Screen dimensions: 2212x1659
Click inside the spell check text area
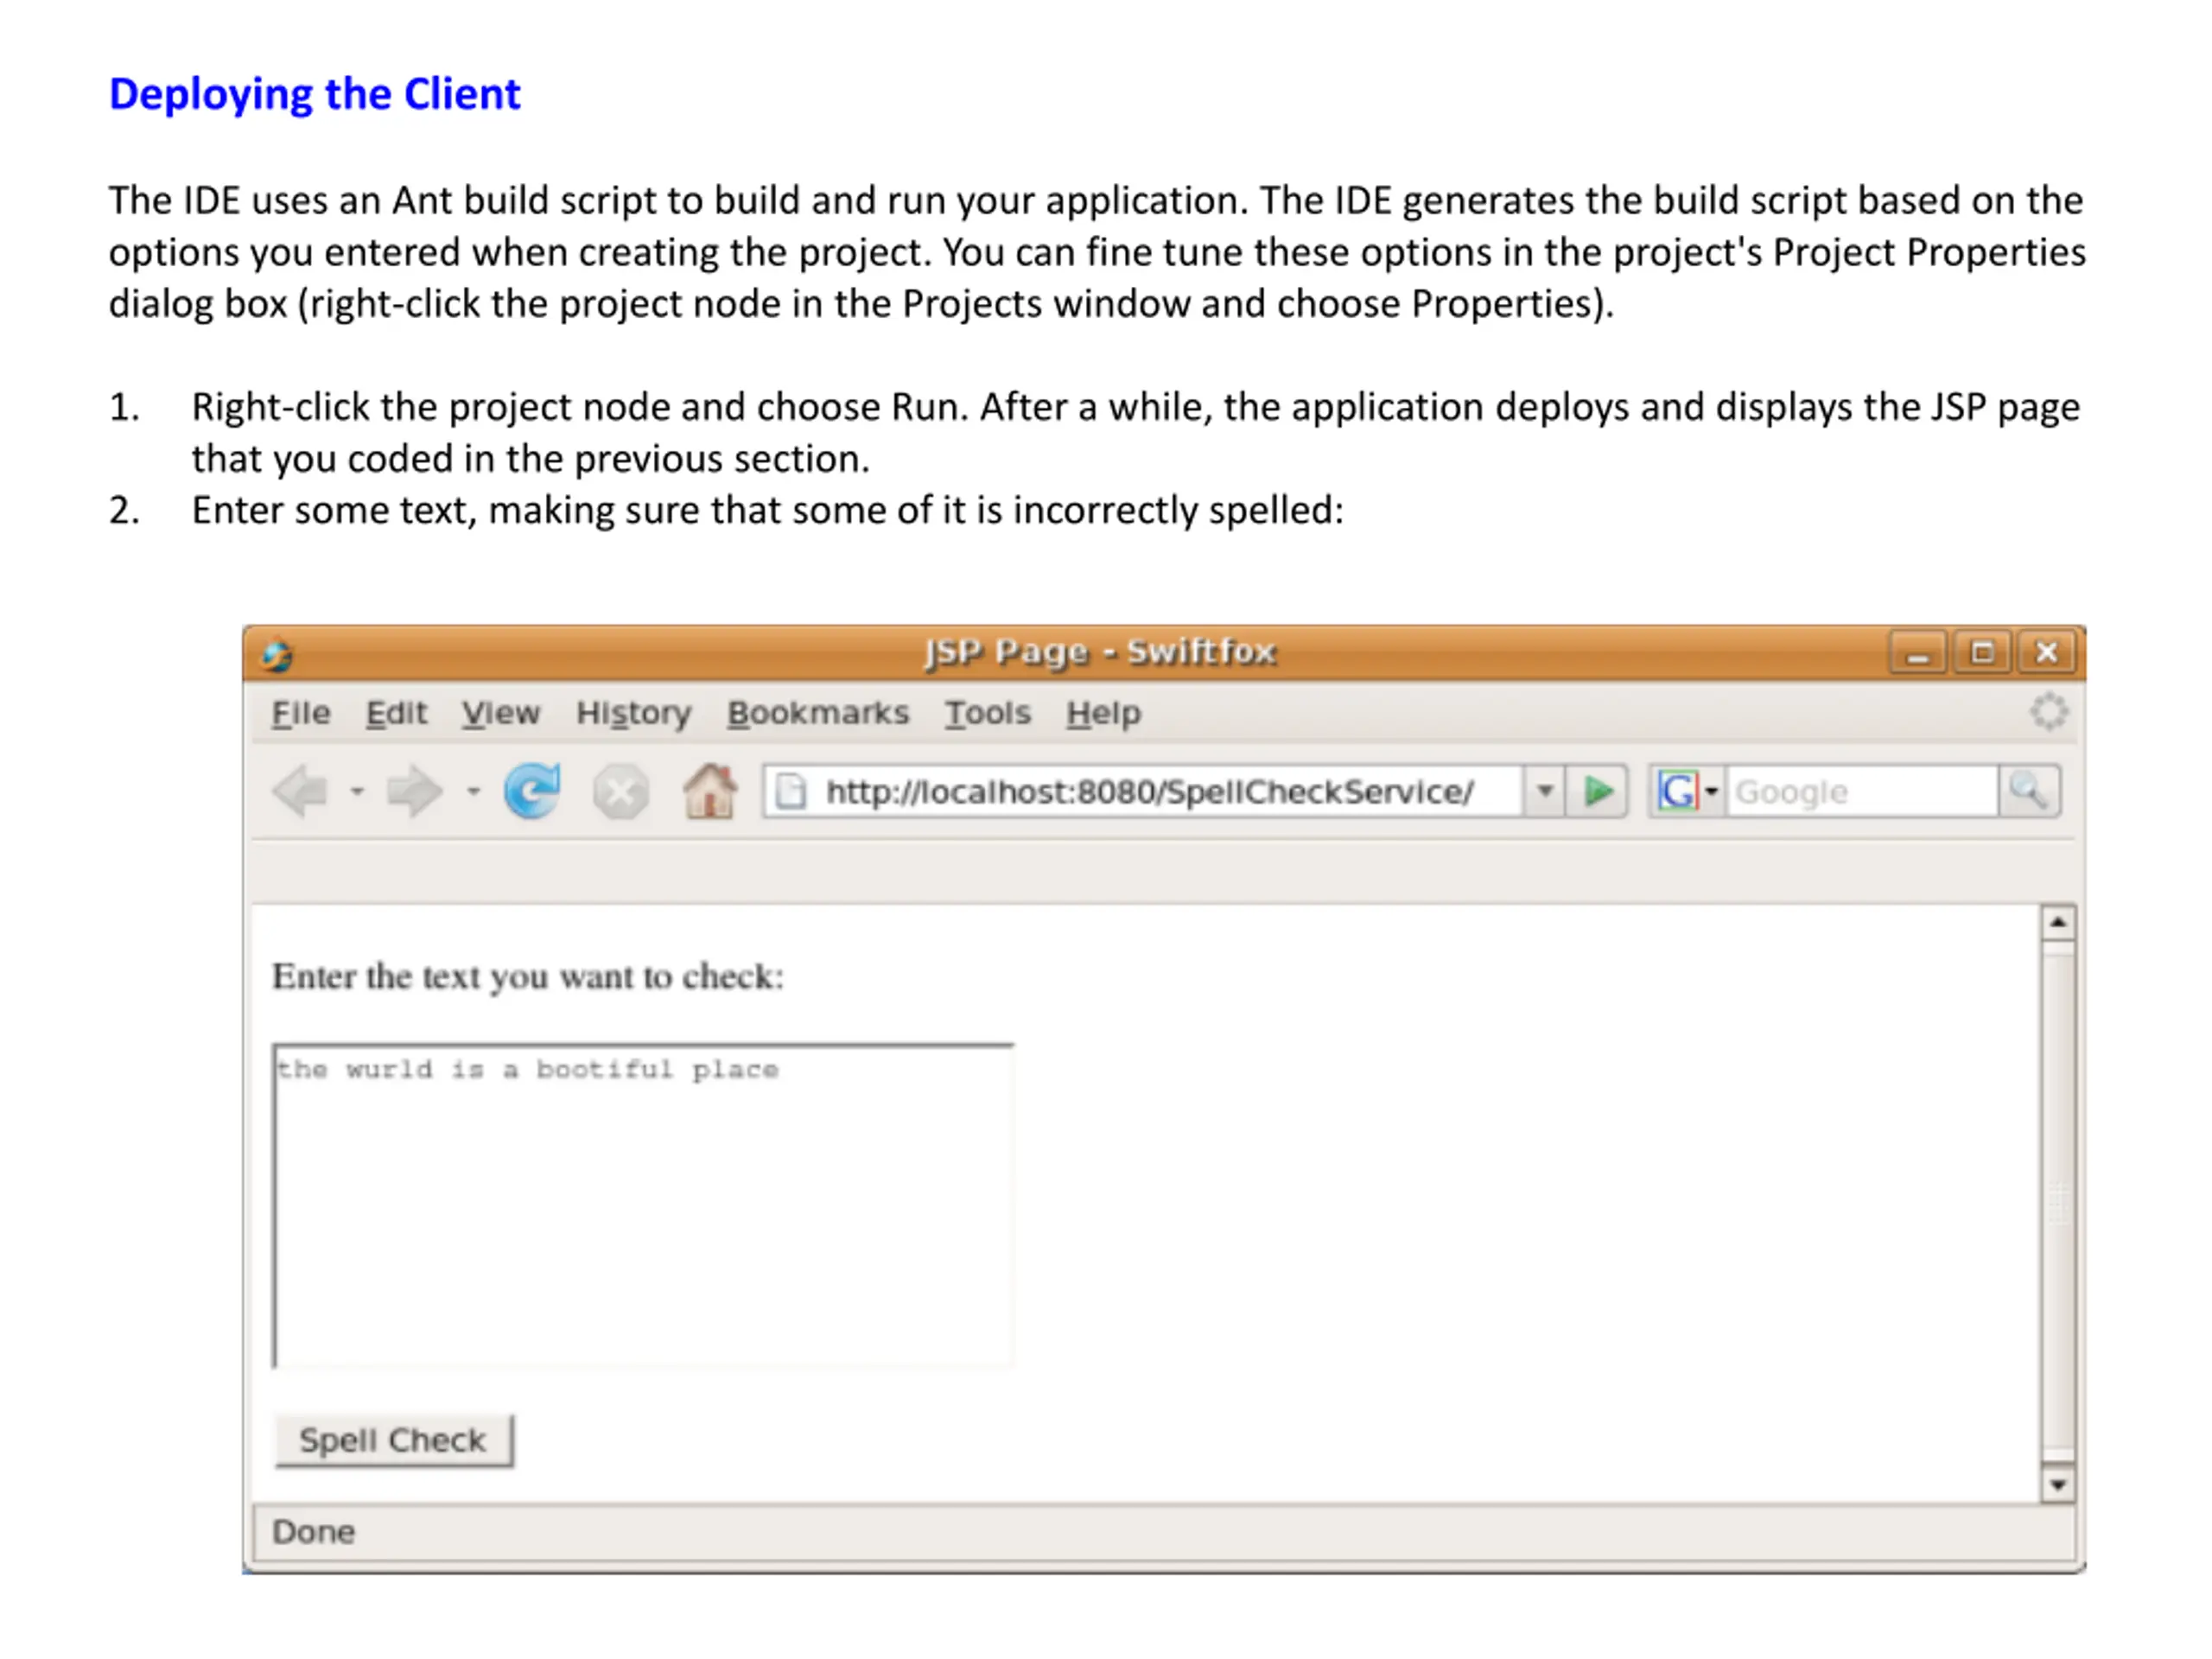[x=643, y=1205]
